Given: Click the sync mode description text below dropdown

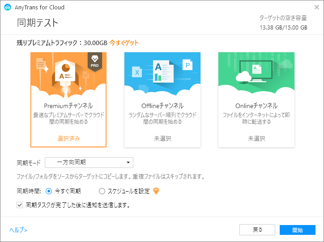Looking at the screenshot, I should 111,176.
